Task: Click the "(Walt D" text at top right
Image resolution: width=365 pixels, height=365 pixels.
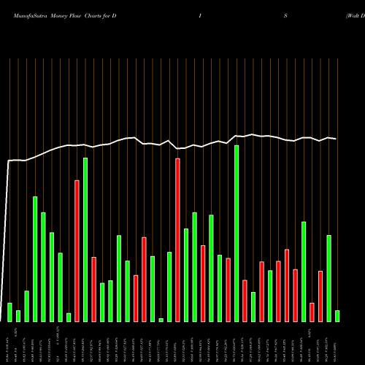Action: click(x=356, y=16)
